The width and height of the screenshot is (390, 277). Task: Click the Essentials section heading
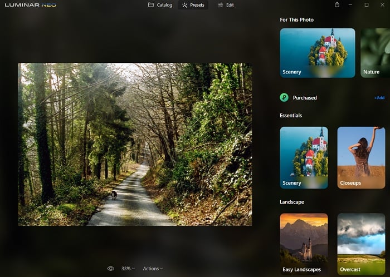pyautogui.click(x=291, y=116)
